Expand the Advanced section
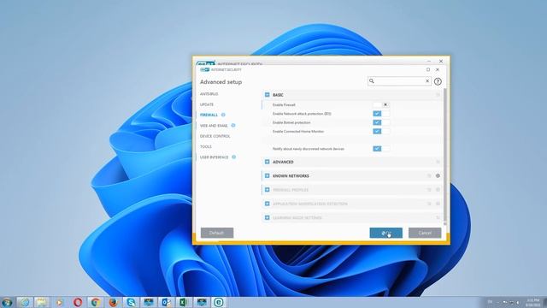 [x=268, y=162]
